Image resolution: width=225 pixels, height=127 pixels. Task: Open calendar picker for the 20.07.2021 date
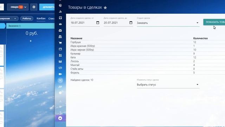point(131,23)
